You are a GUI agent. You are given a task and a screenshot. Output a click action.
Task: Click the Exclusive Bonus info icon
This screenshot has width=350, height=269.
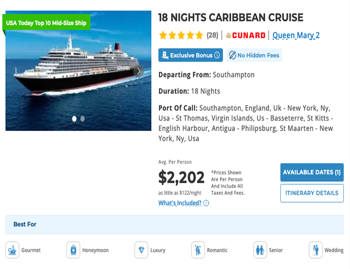click(217, 55)
